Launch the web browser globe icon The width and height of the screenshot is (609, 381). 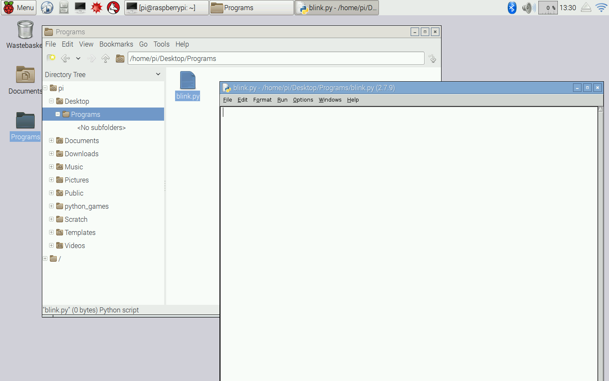pos(47,8)
